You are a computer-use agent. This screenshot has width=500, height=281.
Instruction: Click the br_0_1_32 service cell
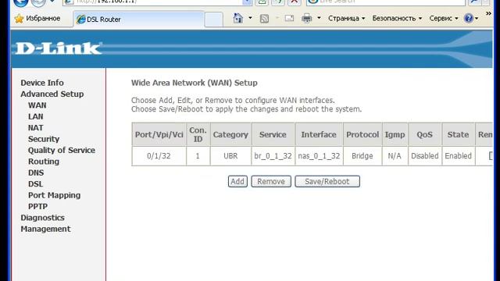(x=273, y=156)
